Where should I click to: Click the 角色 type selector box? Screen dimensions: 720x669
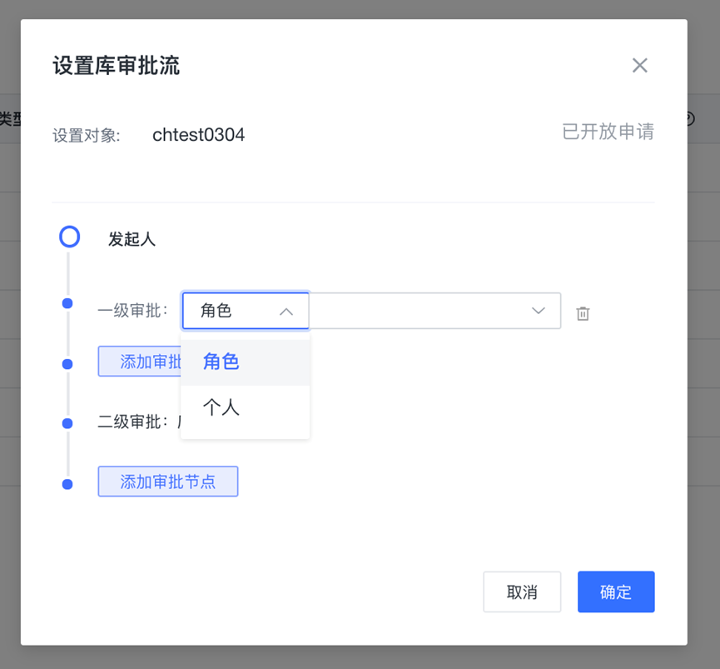(x=246, y=311)
